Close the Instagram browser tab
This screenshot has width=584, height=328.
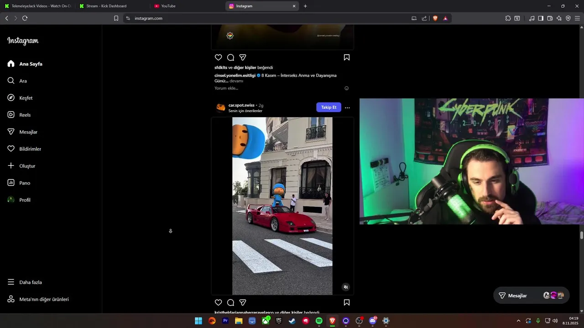tap(294, 6)
